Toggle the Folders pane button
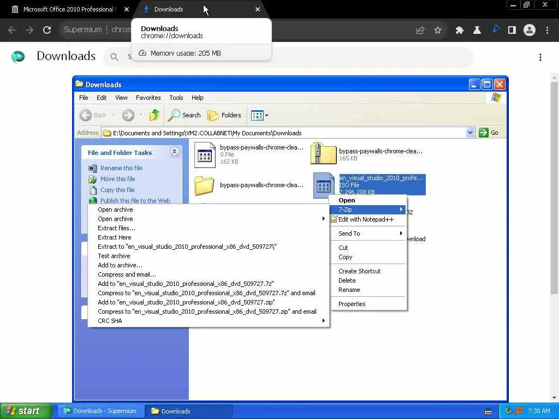The image size is (559, 419). (224, 115)
